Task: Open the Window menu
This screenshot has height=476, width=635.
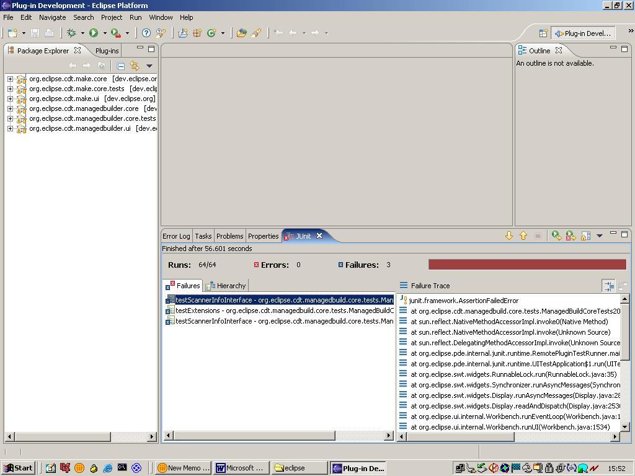Action: pos(161,17)
